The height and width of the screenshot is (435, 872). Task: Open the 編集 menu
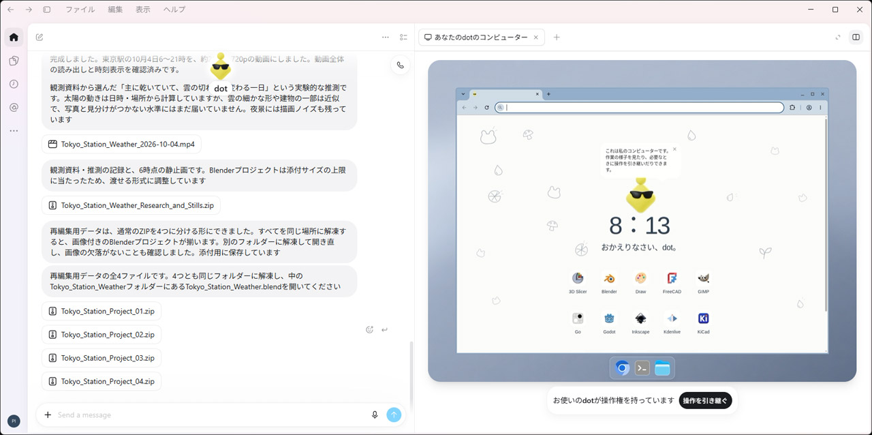point(116,10)
